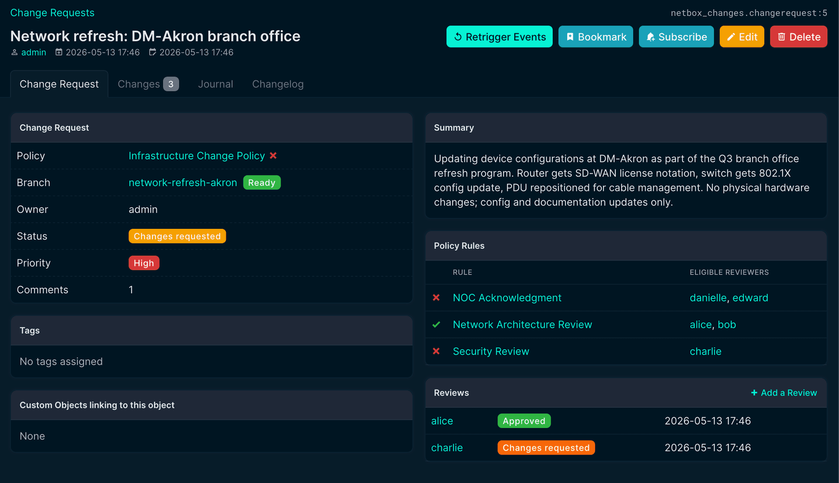Go to Change Requests breadcrumb
839x483 pixels.
point(52,13)
